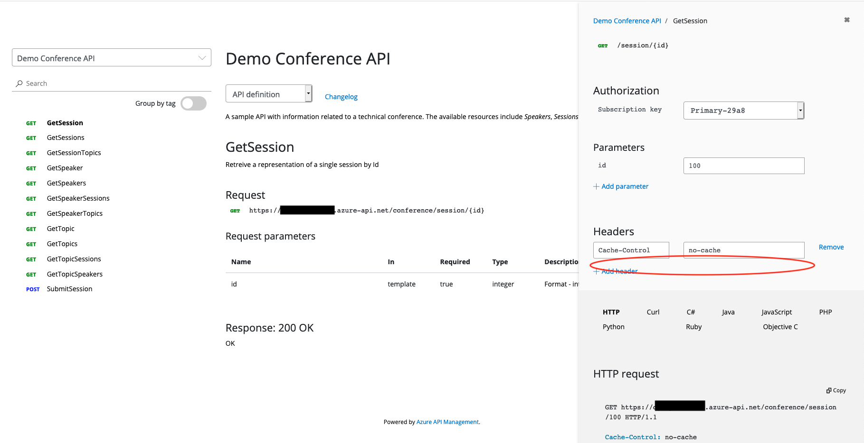
Task: Open the API definition dropdown
Action: point(309,93)
